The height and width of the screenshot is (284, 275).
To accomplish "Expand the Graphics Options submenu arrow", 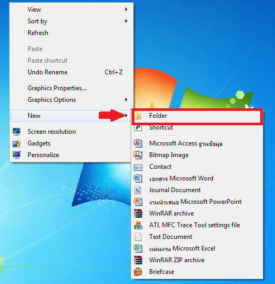I will pyautogui.click(x=126, y=100).
